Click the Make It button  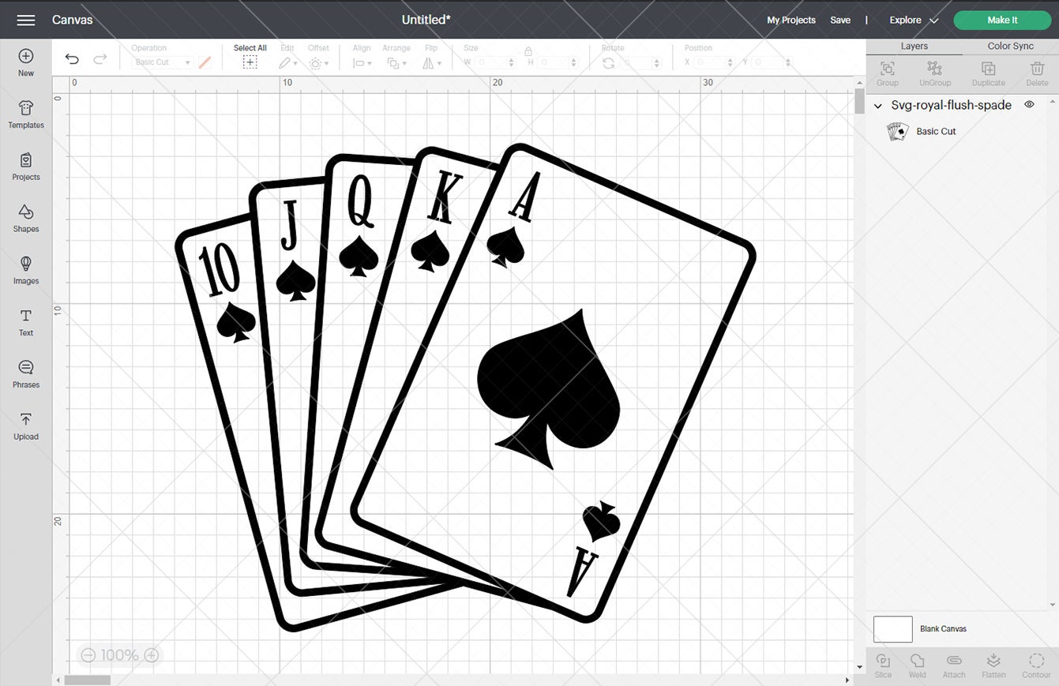point(1001,20)
